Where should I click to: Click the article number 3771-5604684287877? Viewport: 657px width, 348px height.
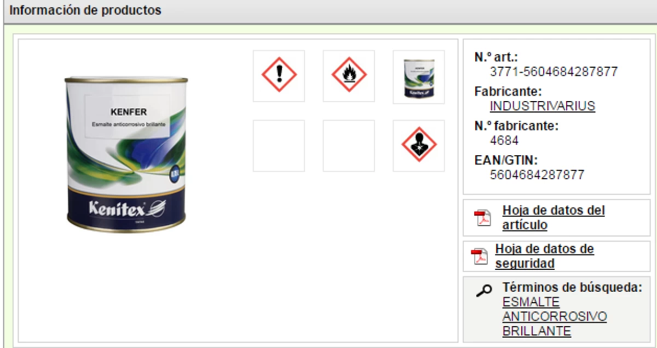554,72
